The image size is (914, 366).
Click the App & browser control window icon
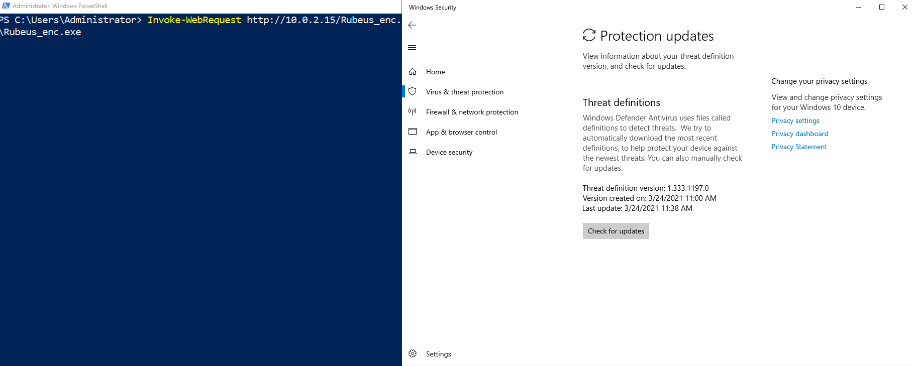click(x=413, y=132)
